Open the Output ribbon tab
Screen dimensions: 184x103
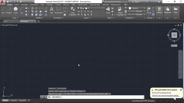(x=58, y=5)
